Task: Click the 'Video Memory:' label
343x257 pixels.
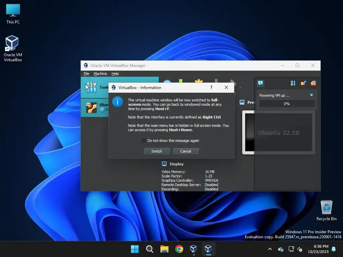Action: click(173, 172)
